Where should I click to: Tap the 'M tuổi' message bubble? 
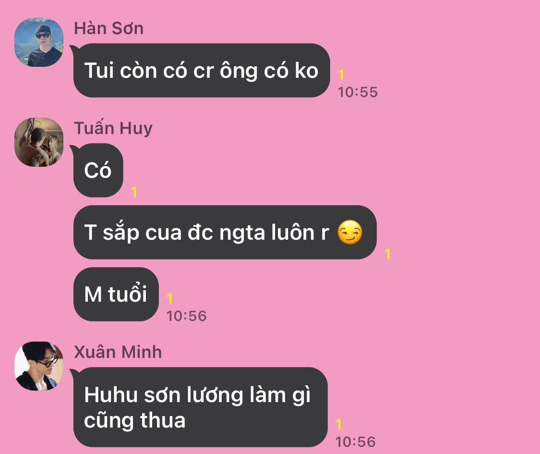116,294
